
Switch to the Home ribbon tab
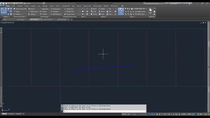[x=8, y=6]
